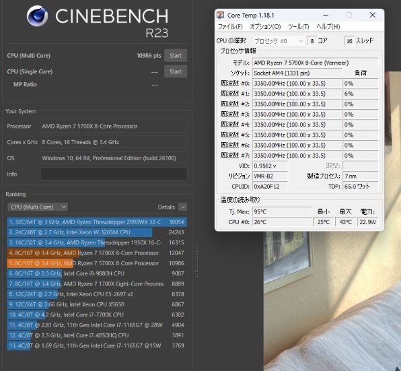Open the CPU (Multi Core) ranking dropdown
Screen dimensions: 401x371
(x=38, y=207)
